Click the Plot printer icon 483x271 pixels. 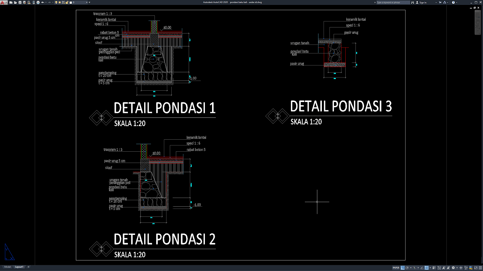coord(38,2)
